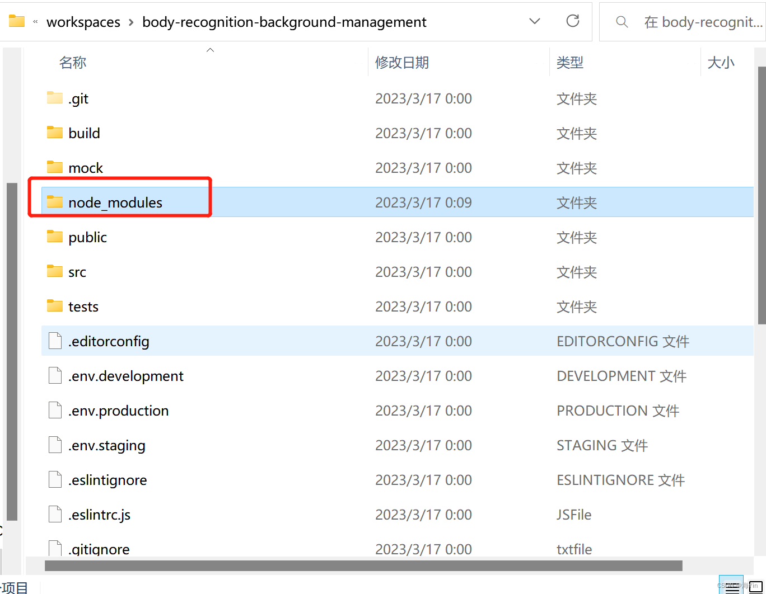The height and width of the screenshot is (594, 766).
Task: Click the .gitignore file icon
Action: click(x=55, y=548)
